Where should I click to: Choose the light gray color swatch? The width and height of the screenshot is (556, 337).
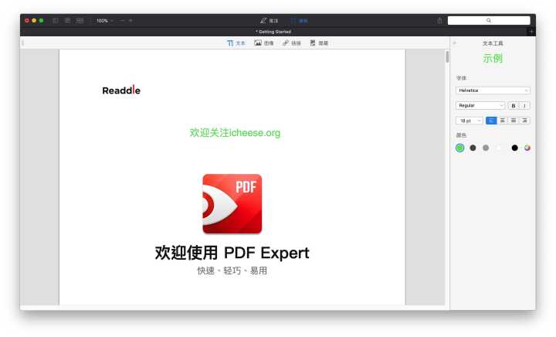486,148
